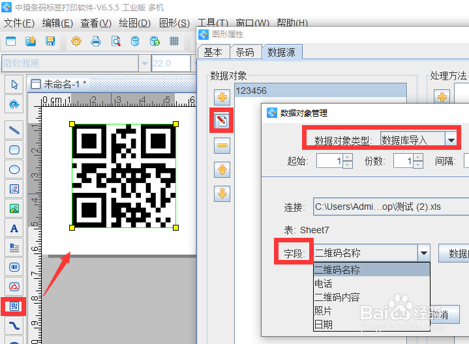Viewport: 469px width, 344px height.
Task: Select the picture insert tool
Action: pyautogui.click(x=14, y=208)
